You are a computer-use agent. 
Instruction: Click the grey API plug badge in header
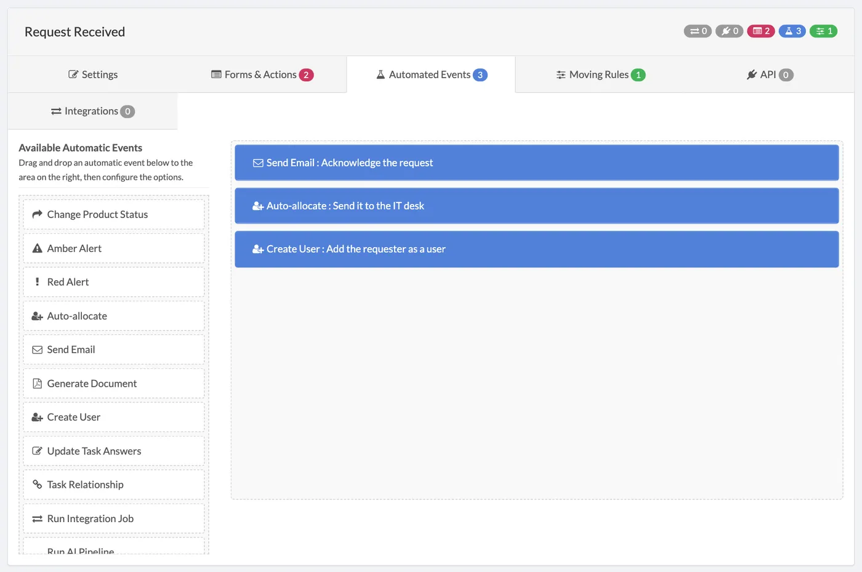[x=729, y=31]
